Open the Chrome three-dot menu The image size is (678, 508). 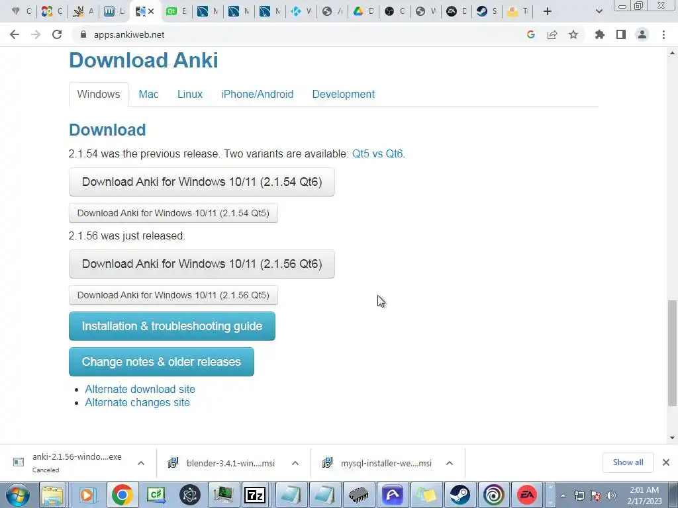pos(663,34)
